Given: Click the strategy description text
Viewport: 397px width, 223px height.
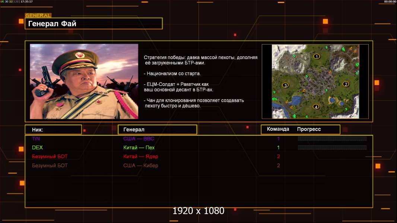Looking at the screenshot, I should (x=200, y=81).
